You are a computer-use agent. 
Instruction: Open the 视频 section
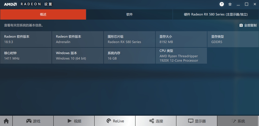click(x=74, y=121)
